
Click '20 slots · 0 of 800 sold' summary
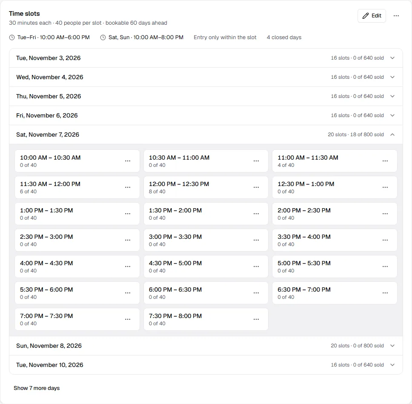(x=358, y=346)
